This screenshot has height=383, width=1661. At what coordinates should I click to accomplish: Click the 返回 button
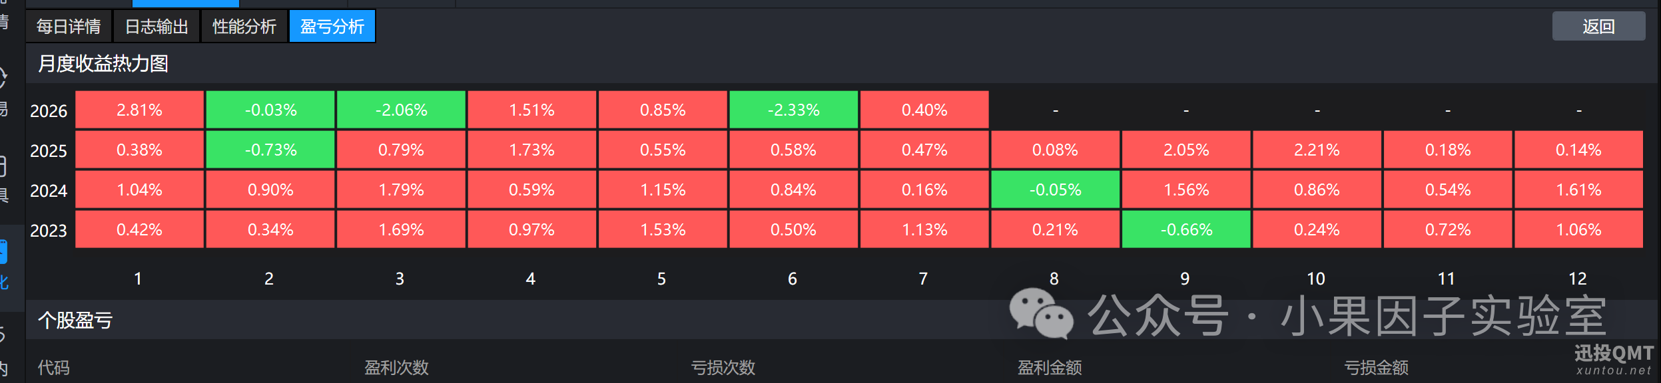1598,27
